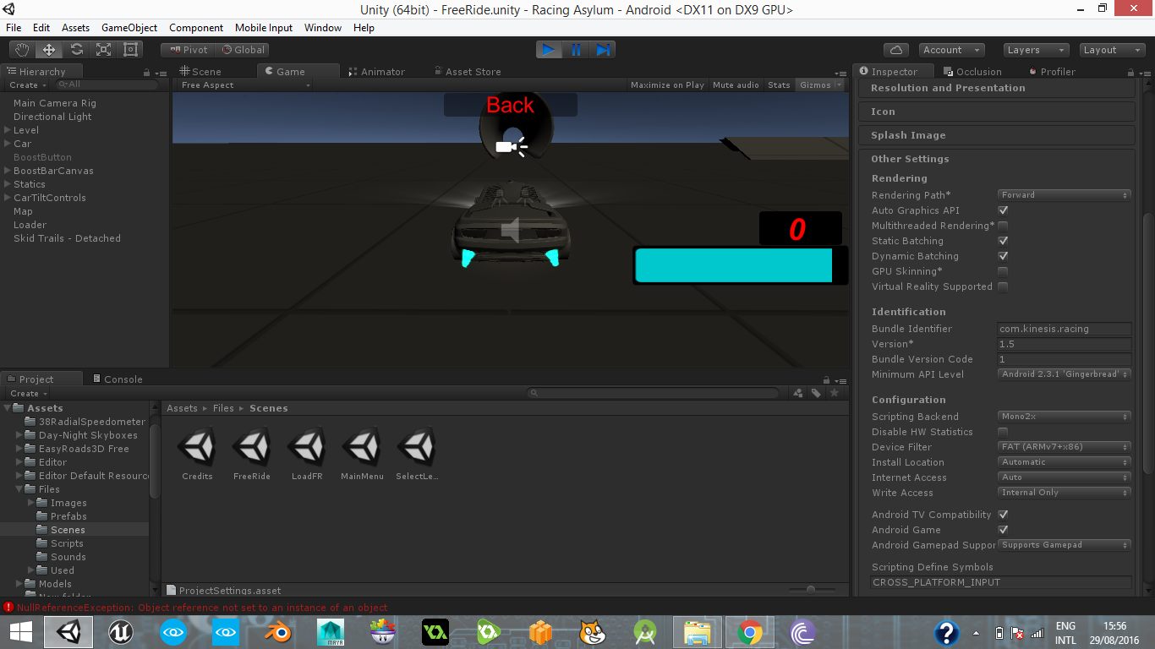This screenshot has height=649, width=1155.
Task: Open the Mobile Input menu
Action: click(x=264, y=28)
